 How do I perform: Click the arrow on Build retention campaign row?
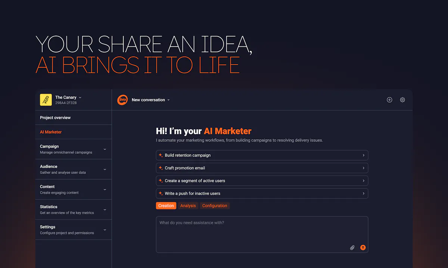click(364, 155)
